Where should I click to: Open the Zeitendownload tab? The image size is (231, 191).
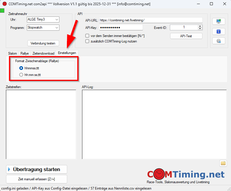coord(43,53)
